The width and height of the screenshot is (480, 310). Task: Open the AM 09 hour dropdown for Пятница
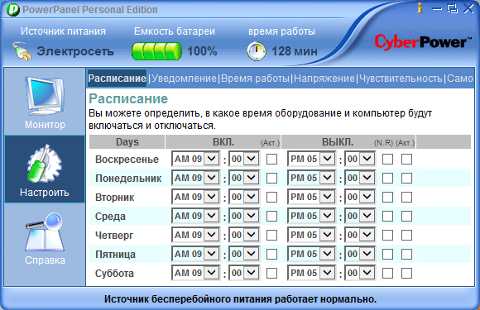[195, 254]
